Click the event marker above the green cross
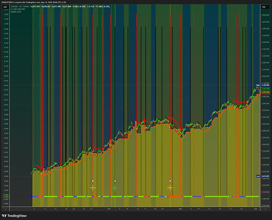This screenshot has height=220, width=272. click(115, 181)
